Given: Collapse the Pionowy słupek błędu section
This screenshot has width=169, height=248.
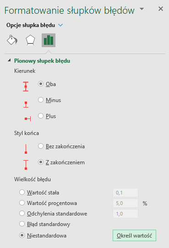Looking at the screenshot, I should click(9, 60).
